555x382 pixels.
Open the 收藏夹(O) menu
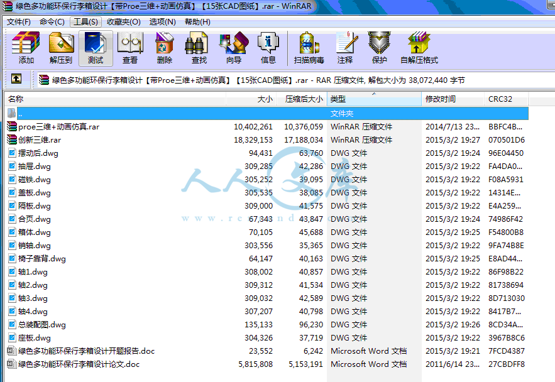[x=124, y=22]
